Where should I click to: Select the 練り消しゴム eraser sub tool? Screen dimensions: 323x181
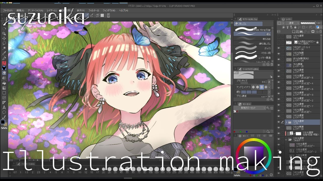click(252, 43)
